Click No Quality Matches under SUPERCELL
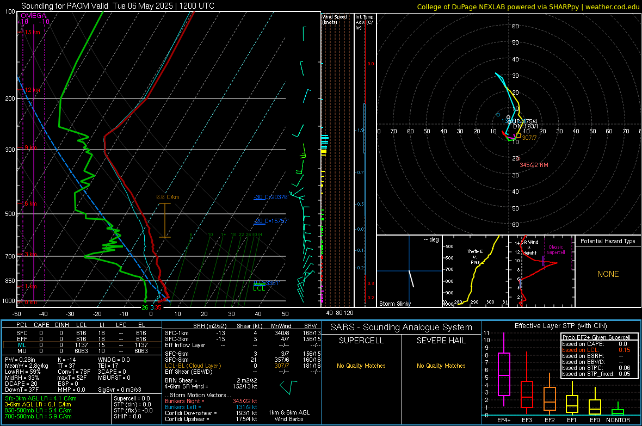This screenshot has width=642, height=426. tap(361, 366)
